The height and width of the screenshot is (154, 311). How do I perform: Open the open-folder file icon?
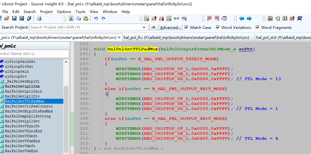click(6, 19)
